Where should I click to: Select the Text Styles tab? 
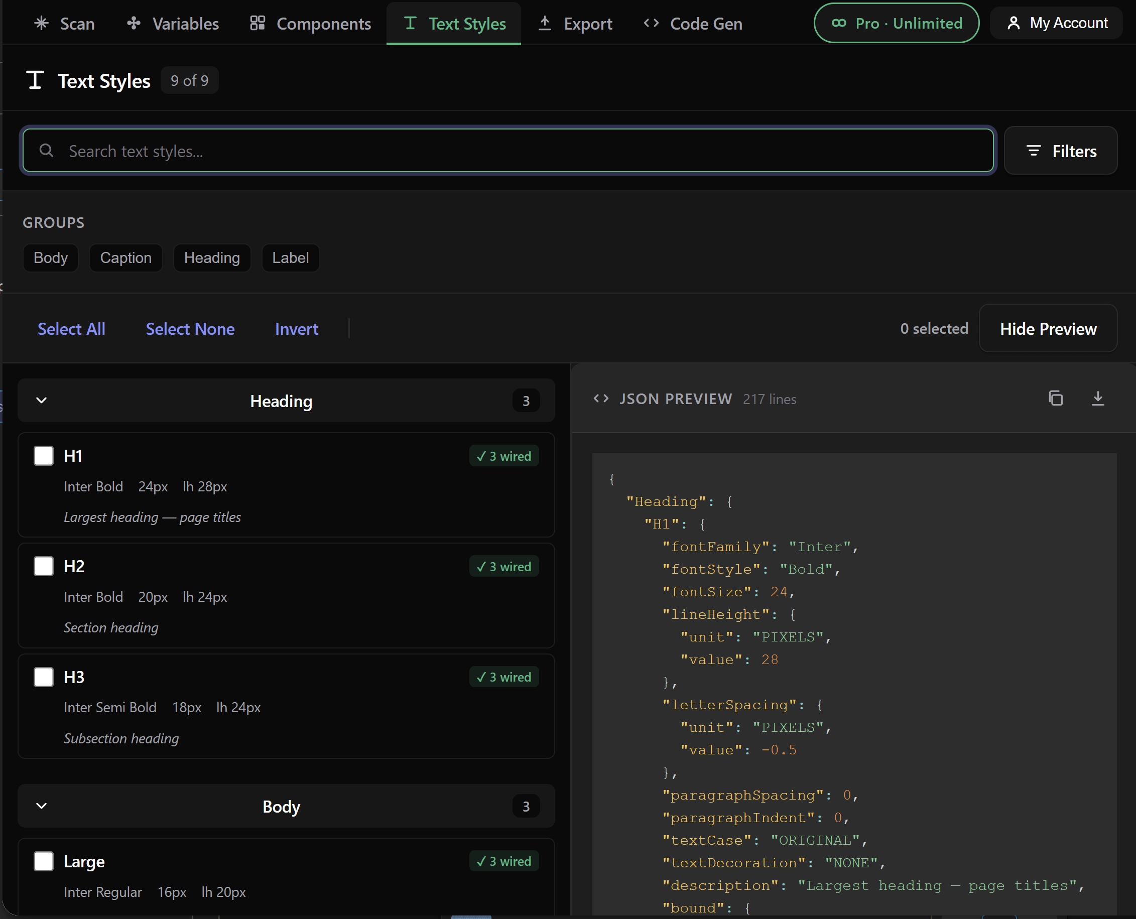click(x=454, y=23)
